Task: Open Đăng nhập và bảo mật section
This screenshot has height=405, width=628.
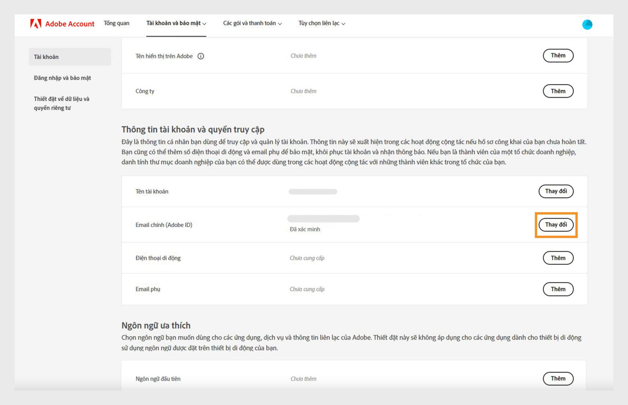Action: click(62, 78)
